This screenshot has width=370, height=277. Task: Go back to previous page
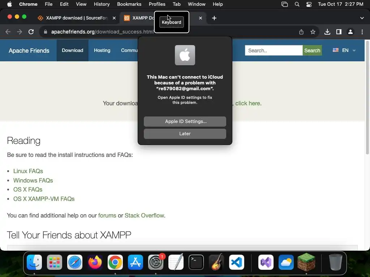point(8,32)
